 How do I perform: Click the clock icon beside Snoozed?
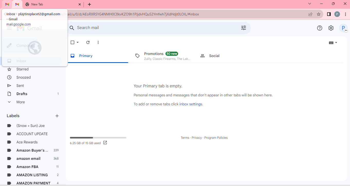9,77
